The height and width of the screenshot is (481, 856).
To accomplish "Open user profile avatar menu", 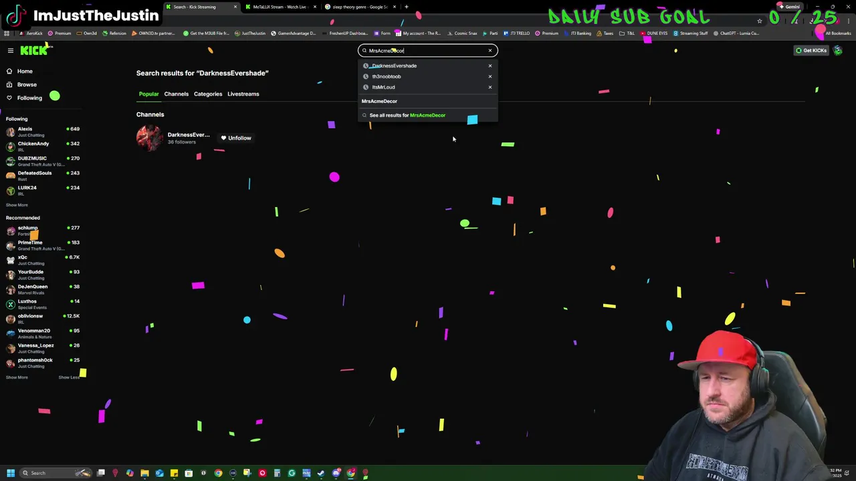I will 838,51.
